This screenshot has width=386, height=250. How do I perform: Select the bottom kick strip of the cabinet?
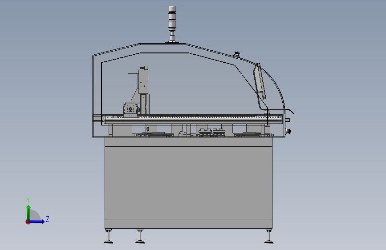pyautogui.click(x=189, y=224)
